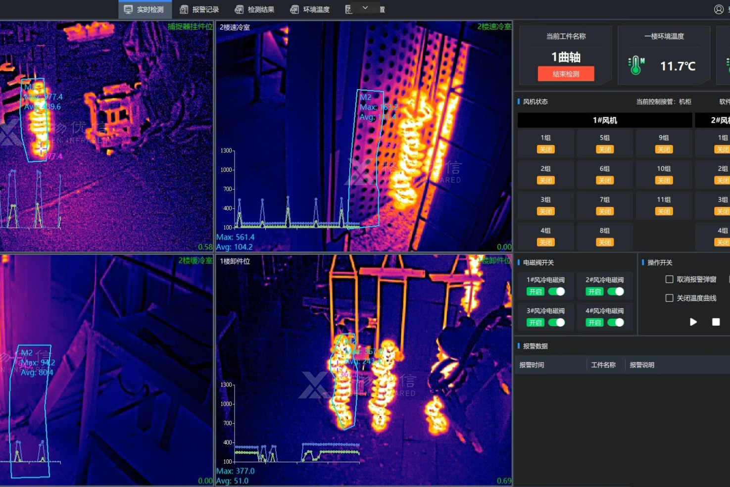730x487 pixels.
Task: Click the 1组 fan 关闭 button
Action: point(545,149)
